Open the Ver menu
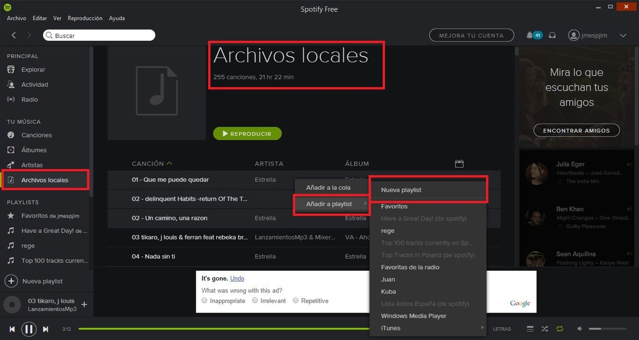 (x=58, y=19)
